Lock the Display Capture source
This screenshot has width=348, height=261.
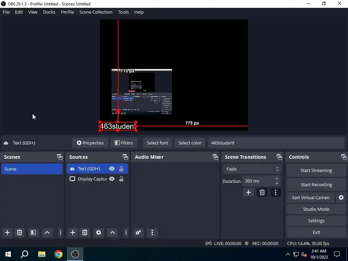pos(121,179)
